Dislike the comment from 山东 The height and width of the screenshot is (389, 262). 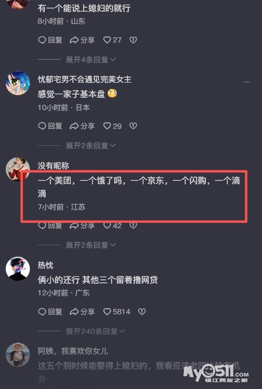pos(133,40)
